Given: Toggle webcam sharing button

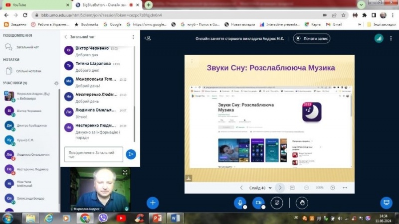Looking at the screenshot, I should click(x=258, y=203).
